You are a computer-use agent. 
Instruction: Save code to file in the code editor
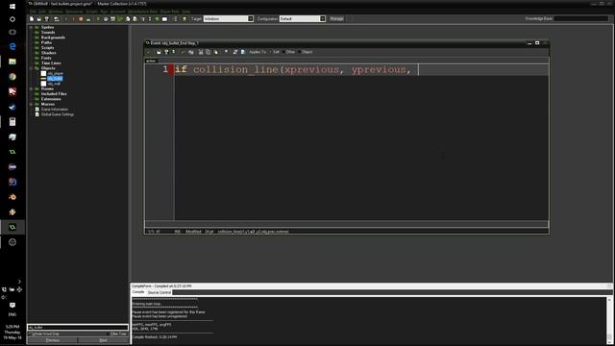(x=166, y=52)
